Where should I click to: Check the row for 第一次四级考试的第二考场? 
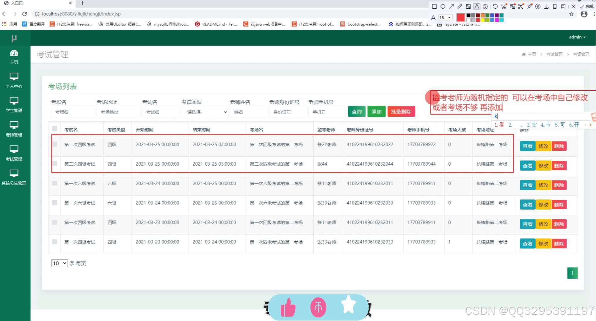tap(55, 222)
